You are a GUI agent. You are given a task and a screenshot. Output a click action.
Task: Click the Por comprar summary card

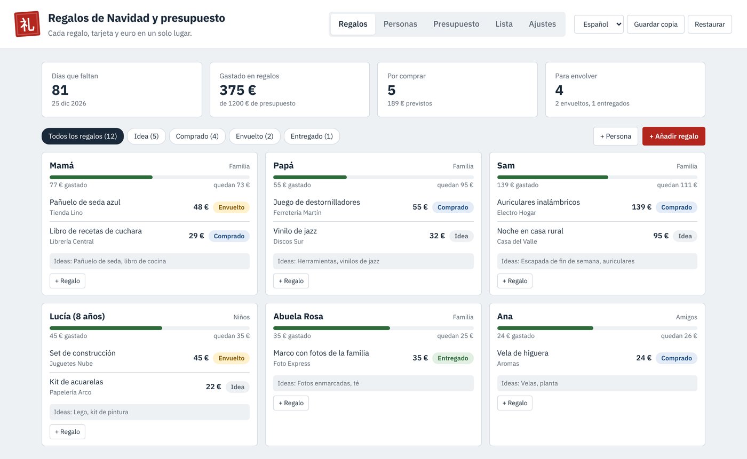point(457,90)
